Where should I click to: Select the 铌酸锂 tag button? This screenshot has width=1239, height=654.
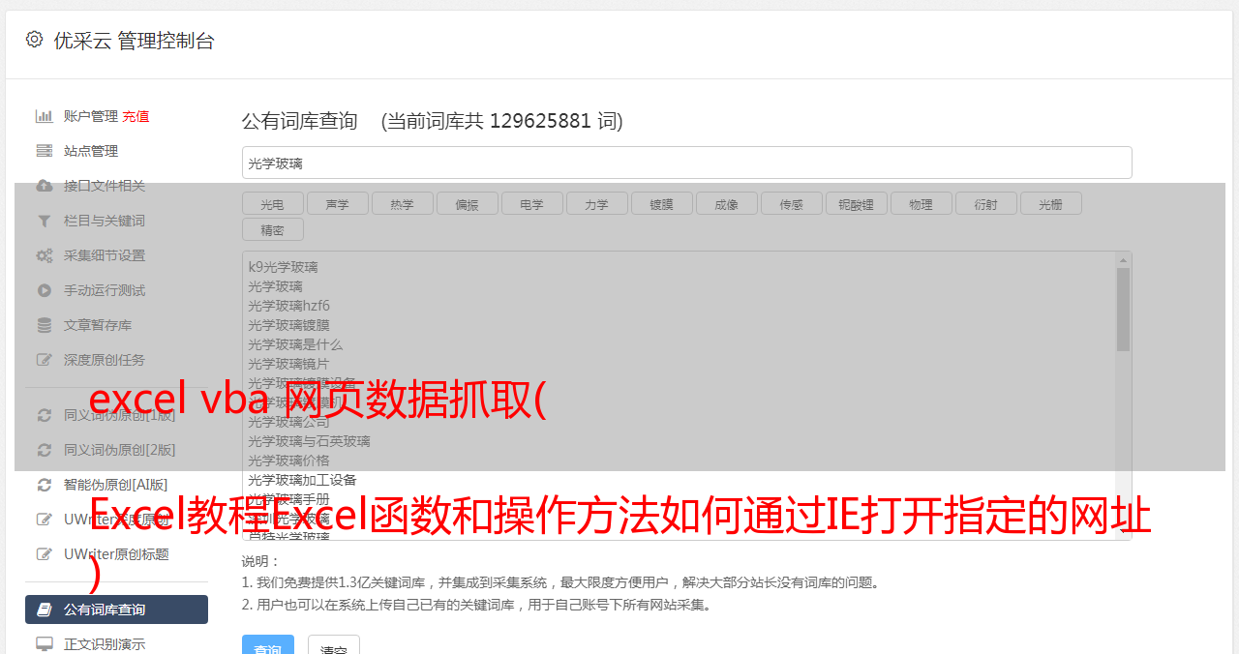tap(856, 203)
